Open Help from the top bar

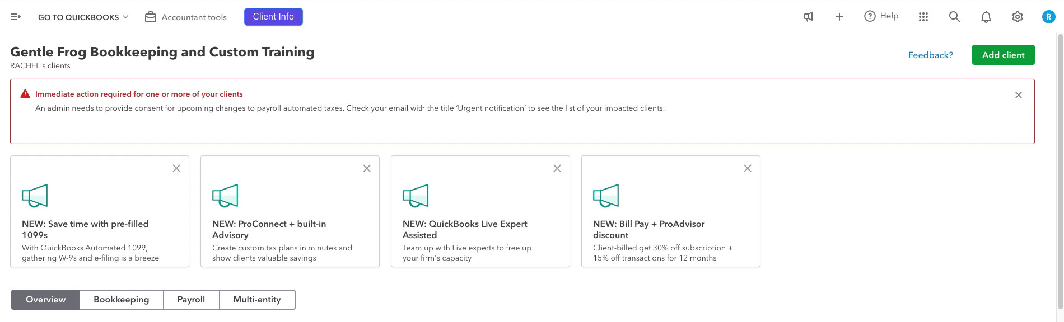881,16
